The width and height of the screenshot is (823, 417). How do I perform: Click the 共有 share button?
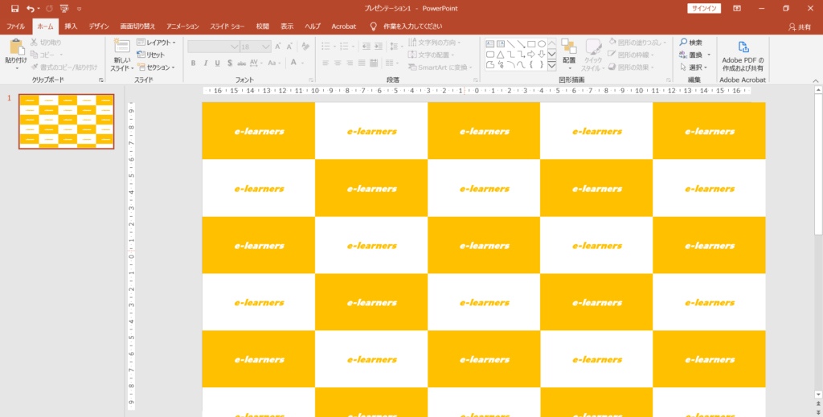(800, 27)
